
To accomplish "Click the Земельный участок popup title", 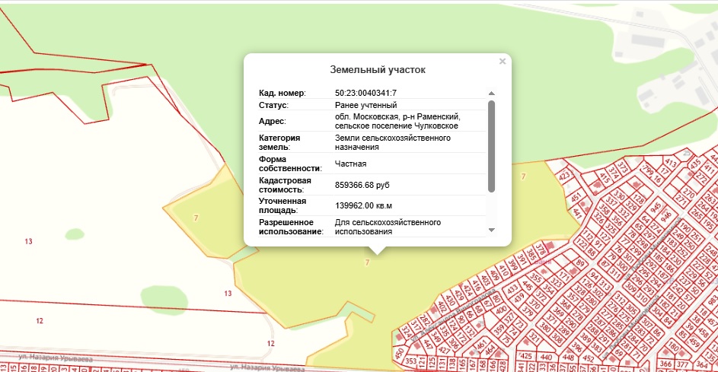I will point(377,69).
